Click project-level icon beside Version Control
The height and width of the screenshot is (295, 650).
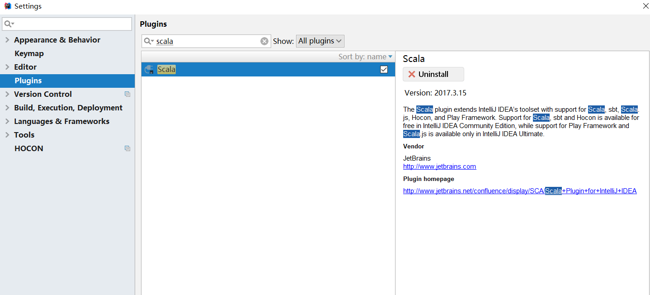tap(127, 94)
